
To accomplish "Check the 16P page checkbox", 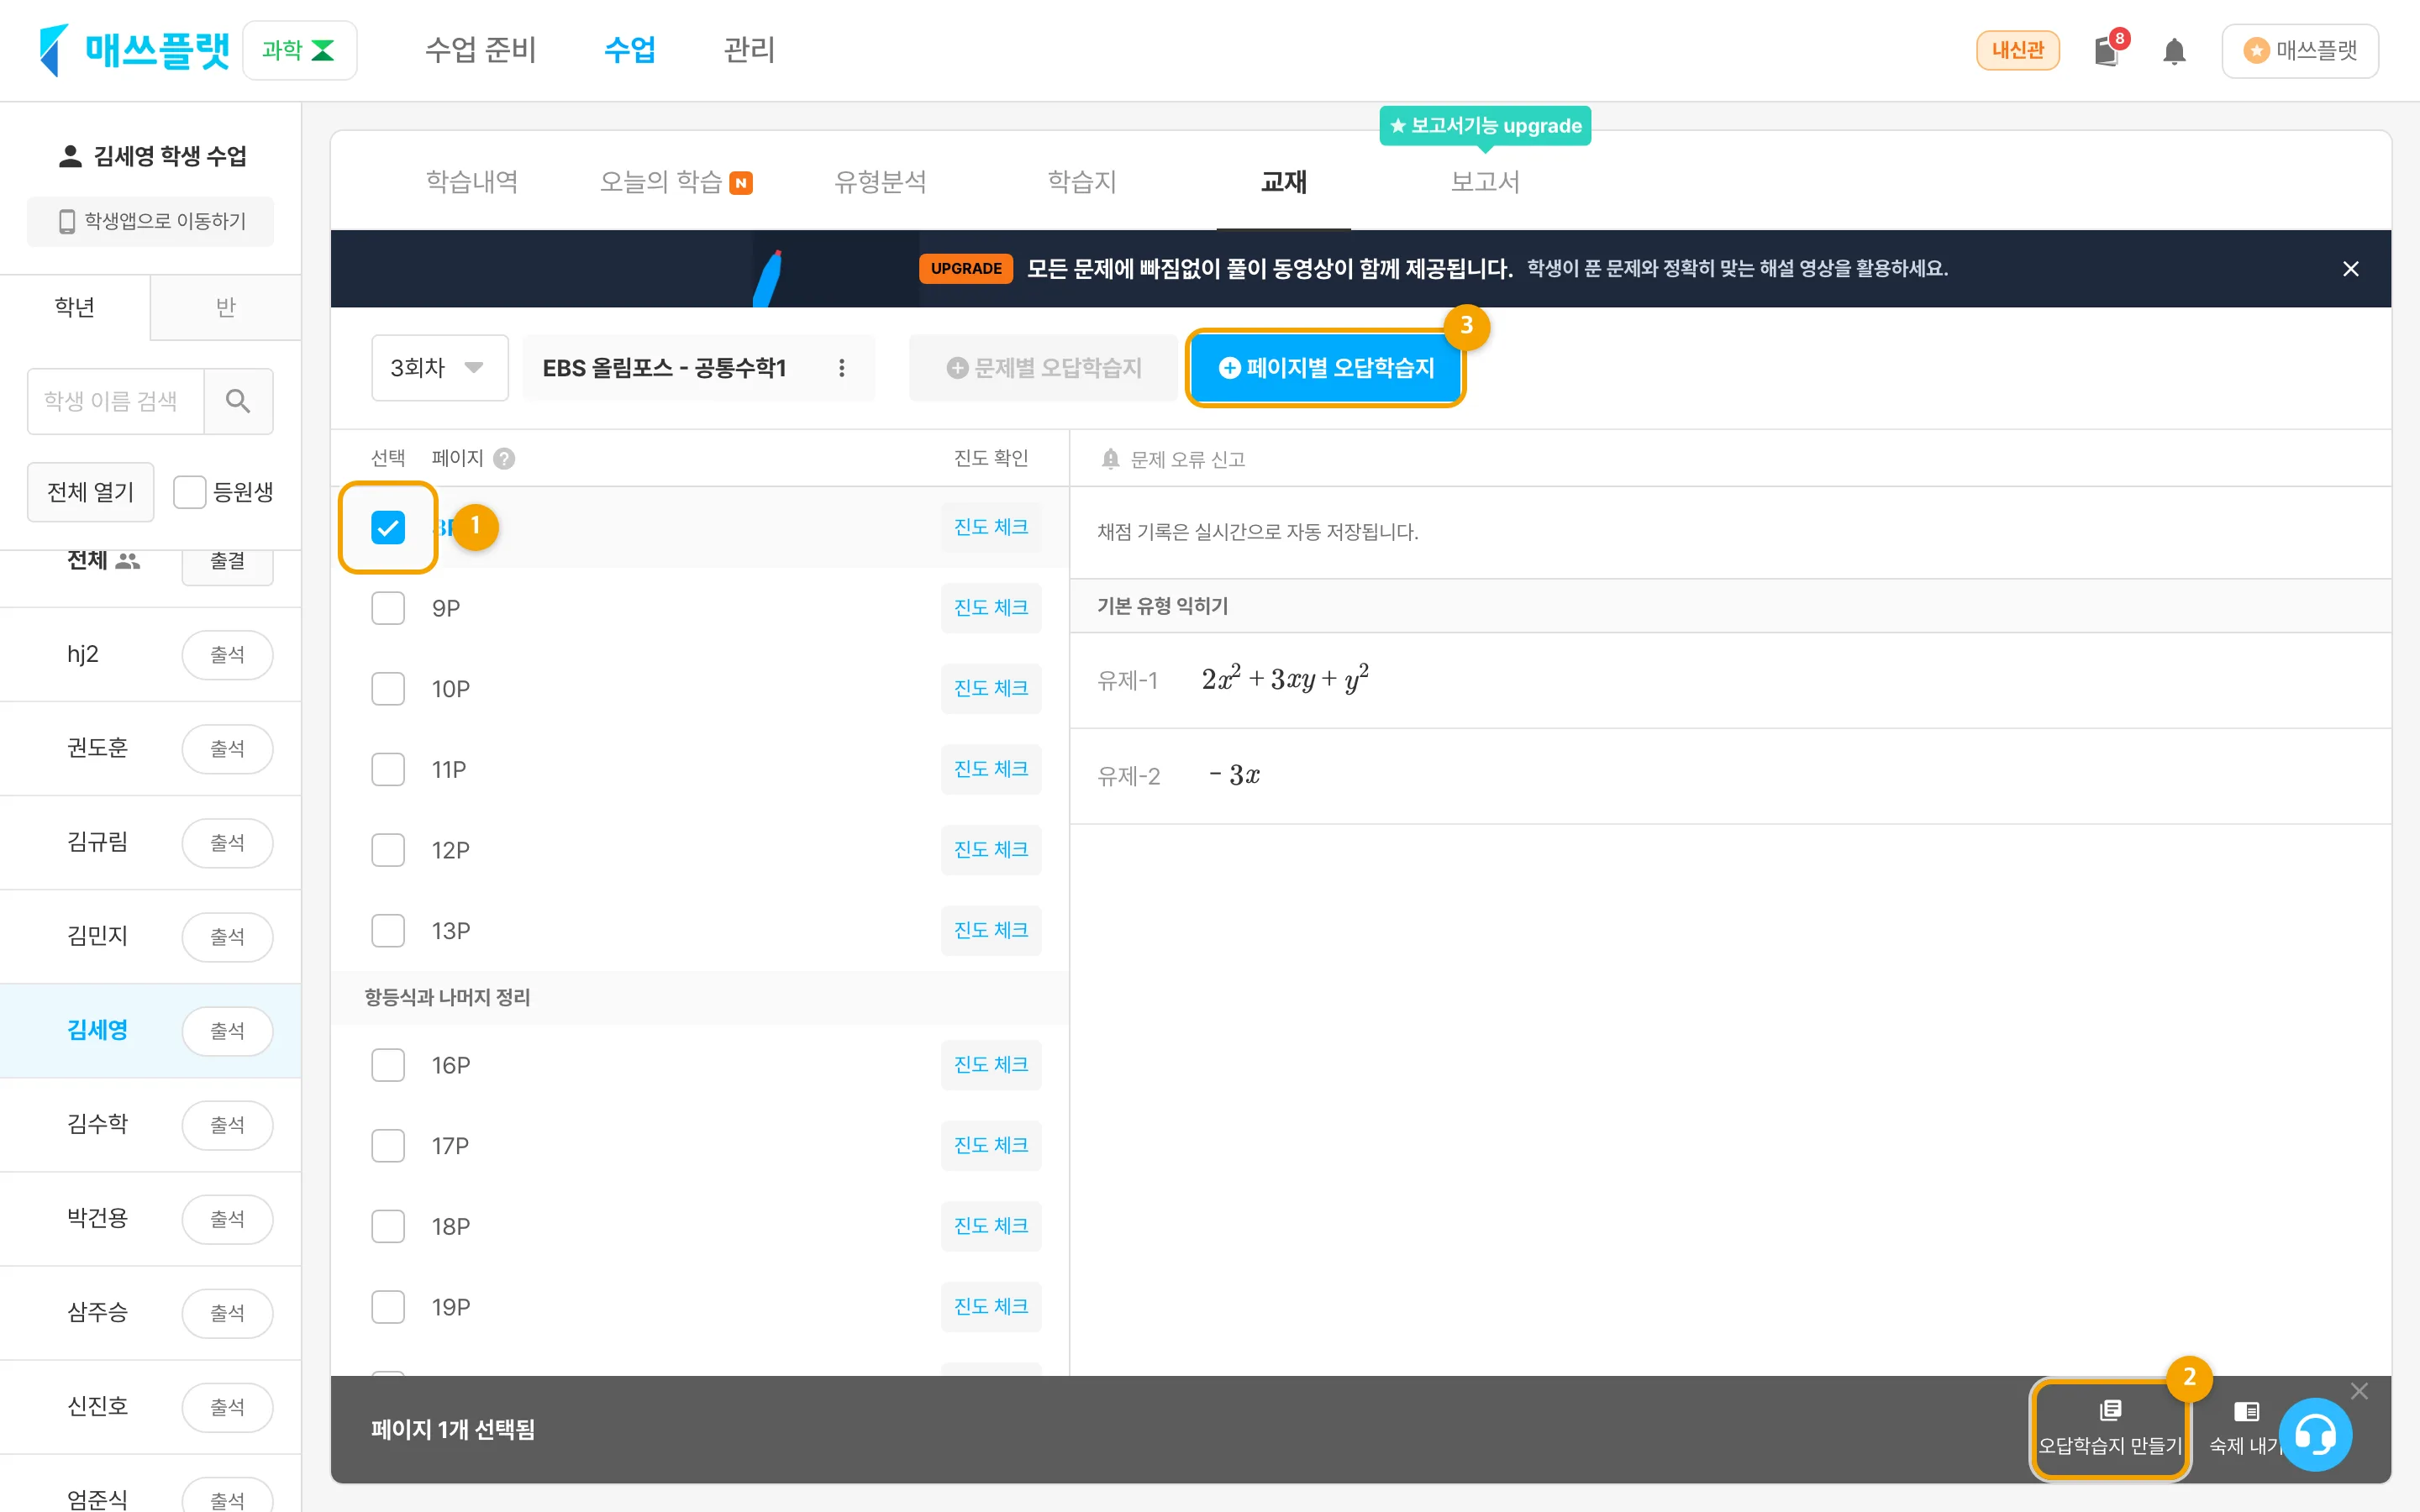I will (388, 1065).
